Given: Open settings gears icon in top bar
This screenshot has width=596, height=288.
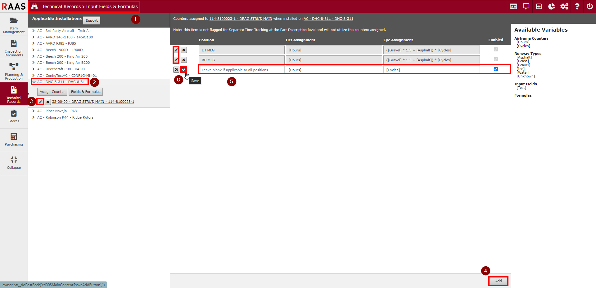Looking at the screenshot, I should pyautogui.click(x=564, y=7).
